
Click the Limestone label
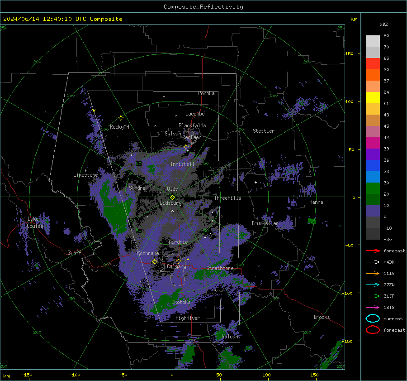pyautogui.click(x=85, y=175)
